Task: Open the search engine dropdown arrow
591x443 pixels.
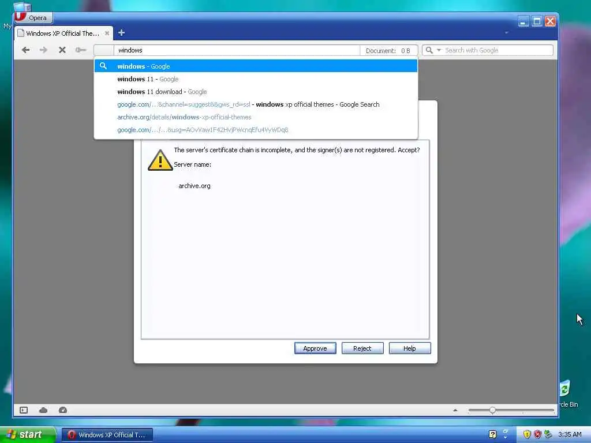Action: tap(439, 50)
